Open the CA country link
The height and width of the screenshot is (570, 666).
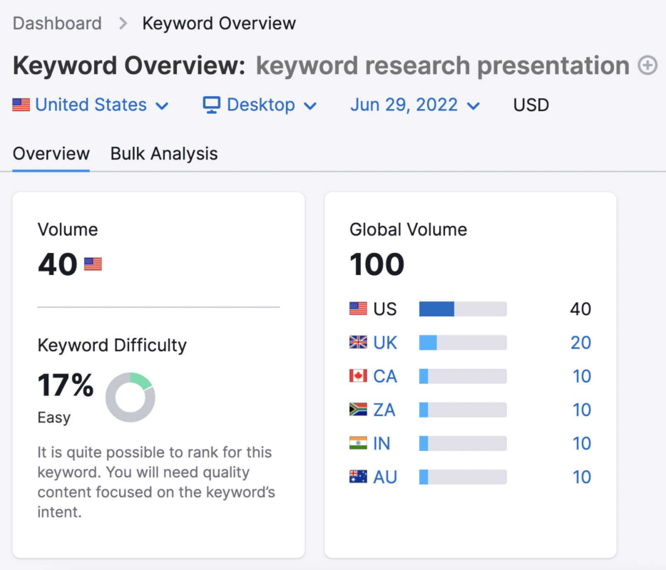coord(385,376)
